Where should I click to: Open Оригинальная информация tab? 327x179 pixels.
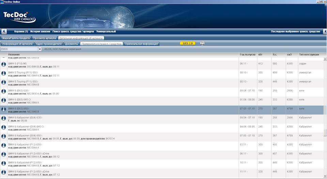[x=141, y=44]
